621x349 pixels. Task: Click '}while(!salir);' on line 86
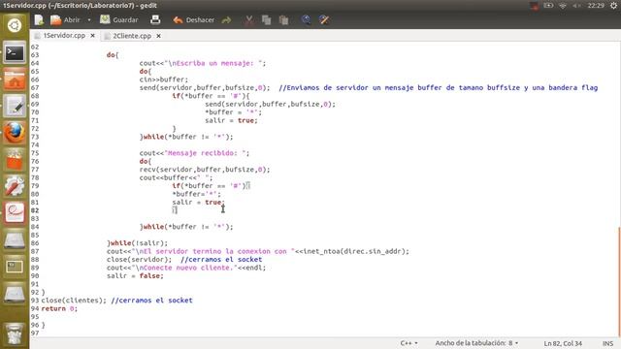(137, 243)
